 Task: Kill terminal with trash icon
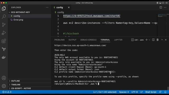tap(158, 40)
